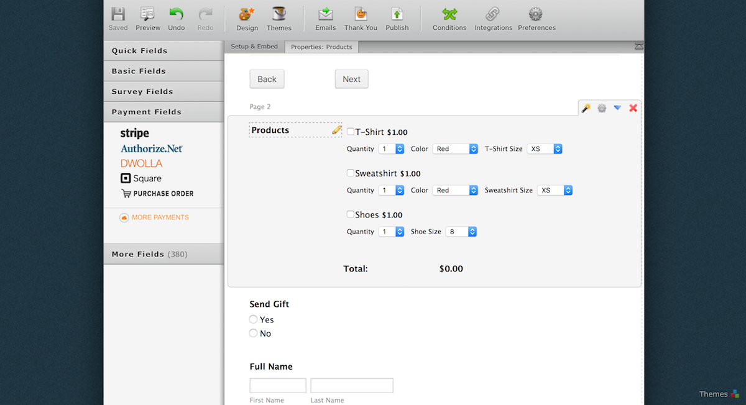The height and width of the screenshot is (405, 746).
Task: Click the Saved disk icon
Action: (118, 14)
